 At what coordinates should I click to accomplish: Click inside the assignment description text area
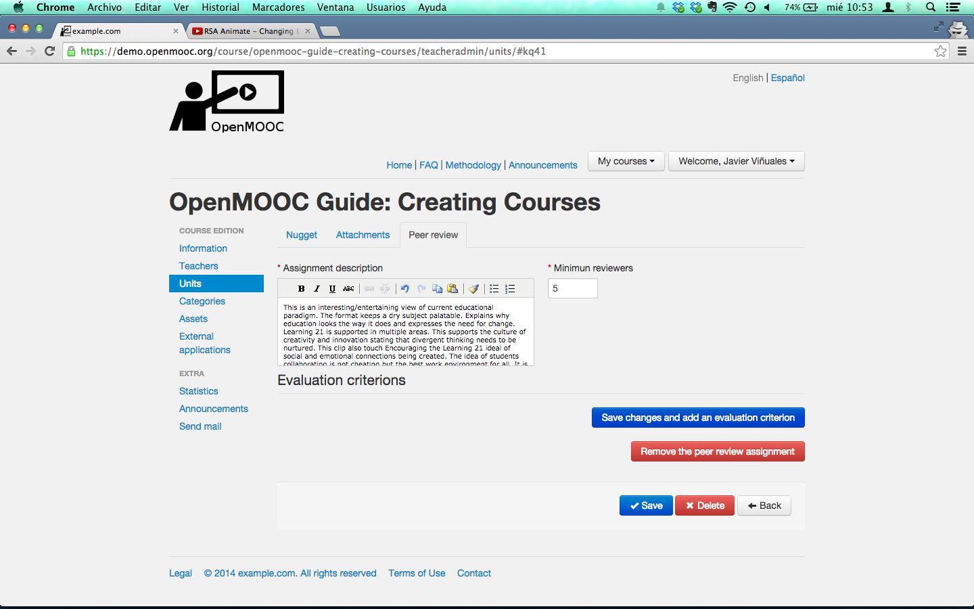pos(406,333)
